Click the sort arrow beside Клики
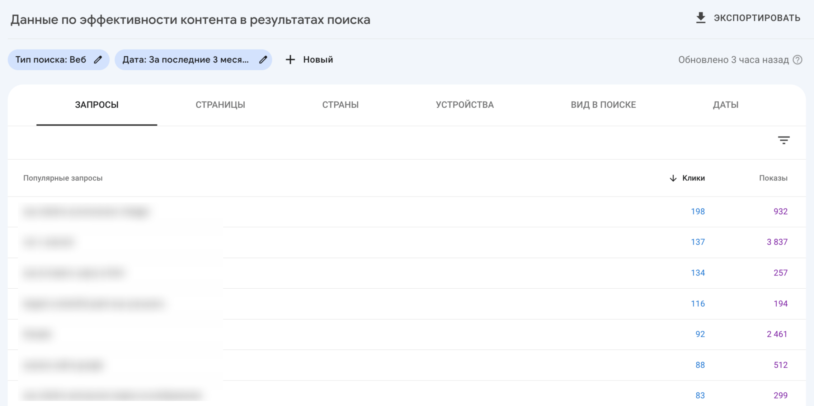The width and height of the screenshot is (814, 406). click(x=673, y=178)
